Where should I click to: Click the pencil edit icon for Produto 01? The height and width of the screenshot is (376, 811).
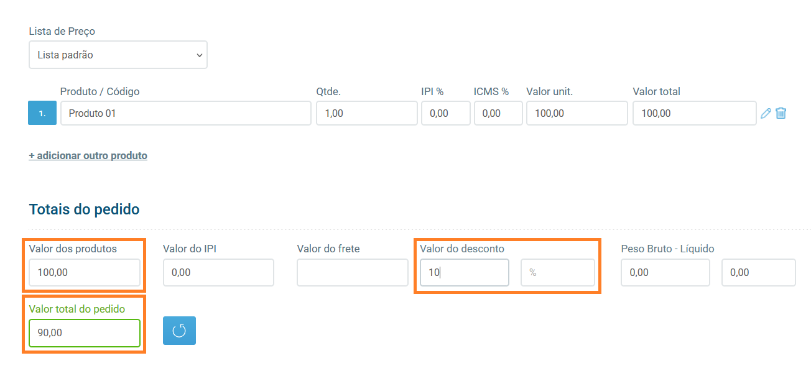click(x=766, y=113)
